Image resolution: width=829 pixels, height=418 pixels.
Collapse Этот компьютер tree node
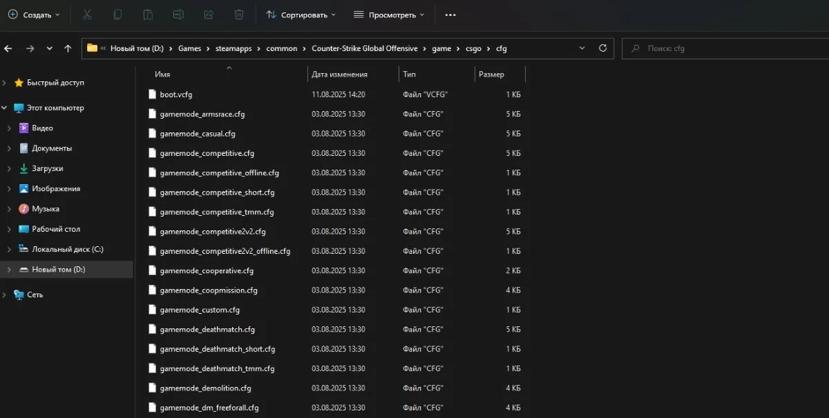(5, 108)
